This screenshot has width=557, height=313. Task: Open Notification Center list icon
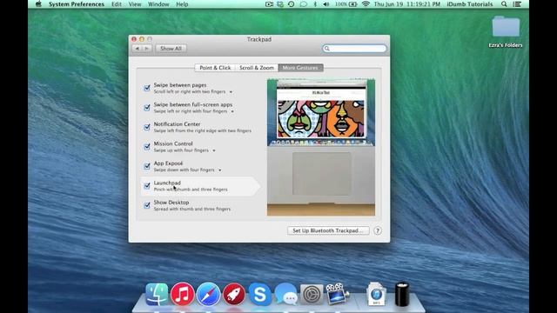coord(517,4)
